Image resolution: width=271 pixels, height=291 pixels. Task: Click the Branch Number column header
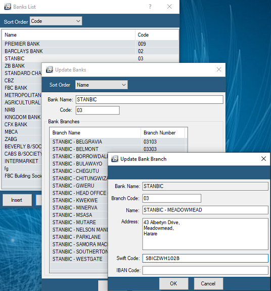[x=163, y=133]
